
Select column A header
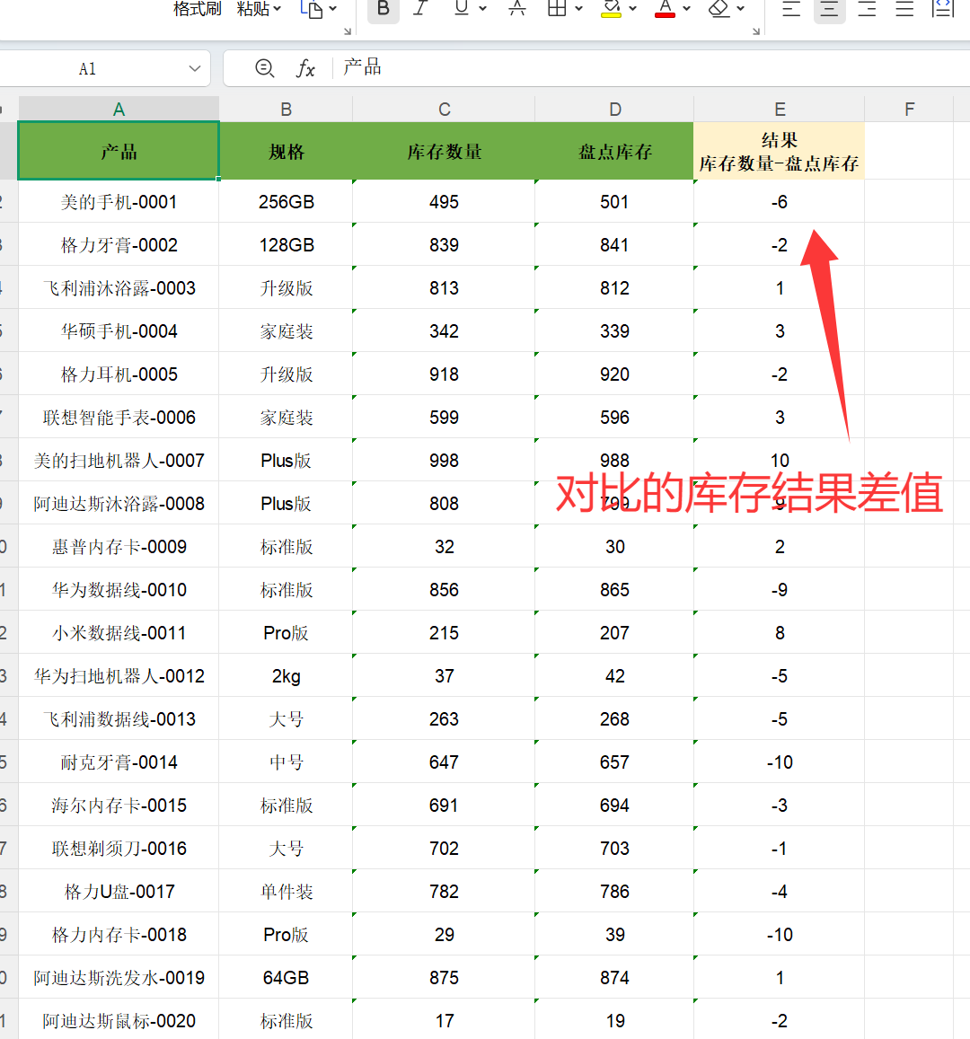click(119, 110)
